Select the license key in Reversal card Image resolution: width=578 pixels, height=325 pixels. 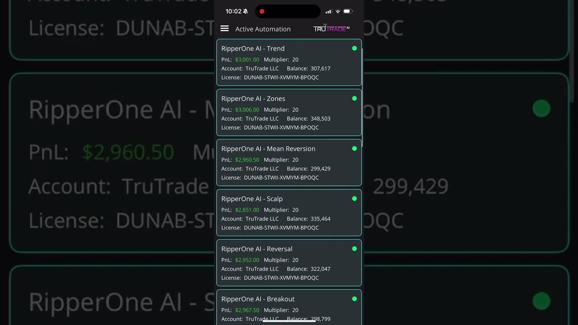coord(281,278)
